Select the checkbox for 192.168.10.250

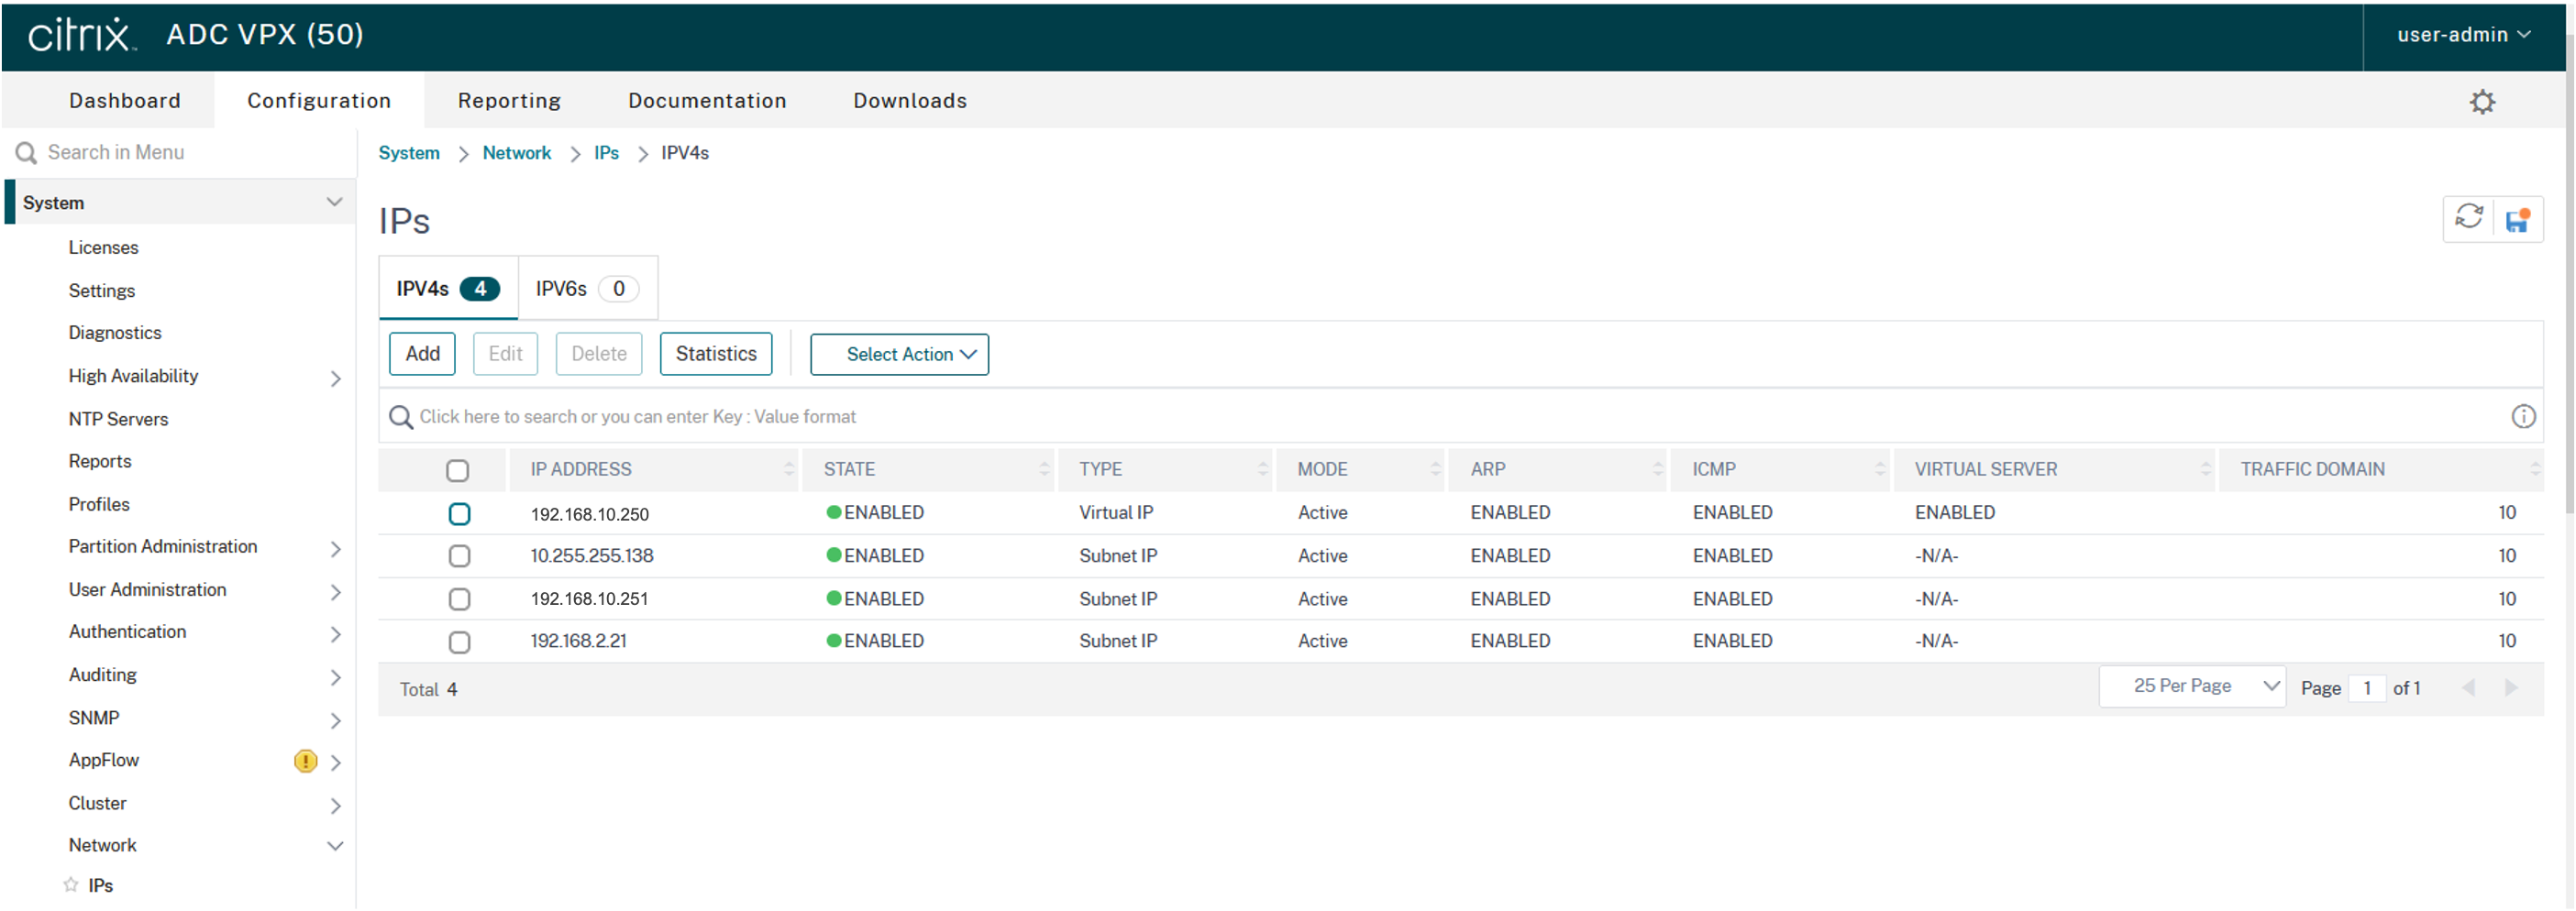pos(459,513)
